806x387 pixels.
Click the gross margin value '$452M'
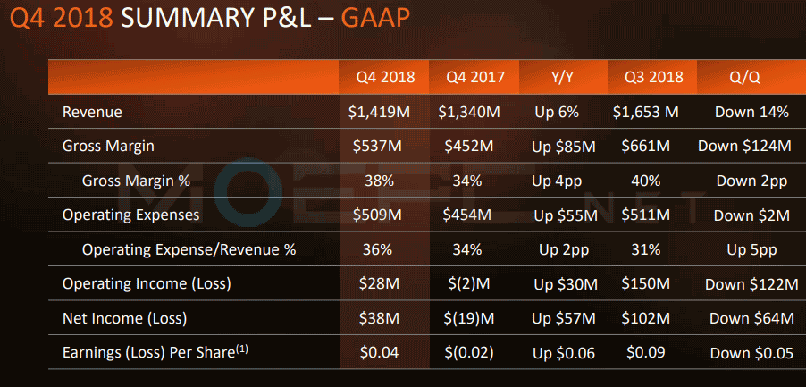[469, 146]
